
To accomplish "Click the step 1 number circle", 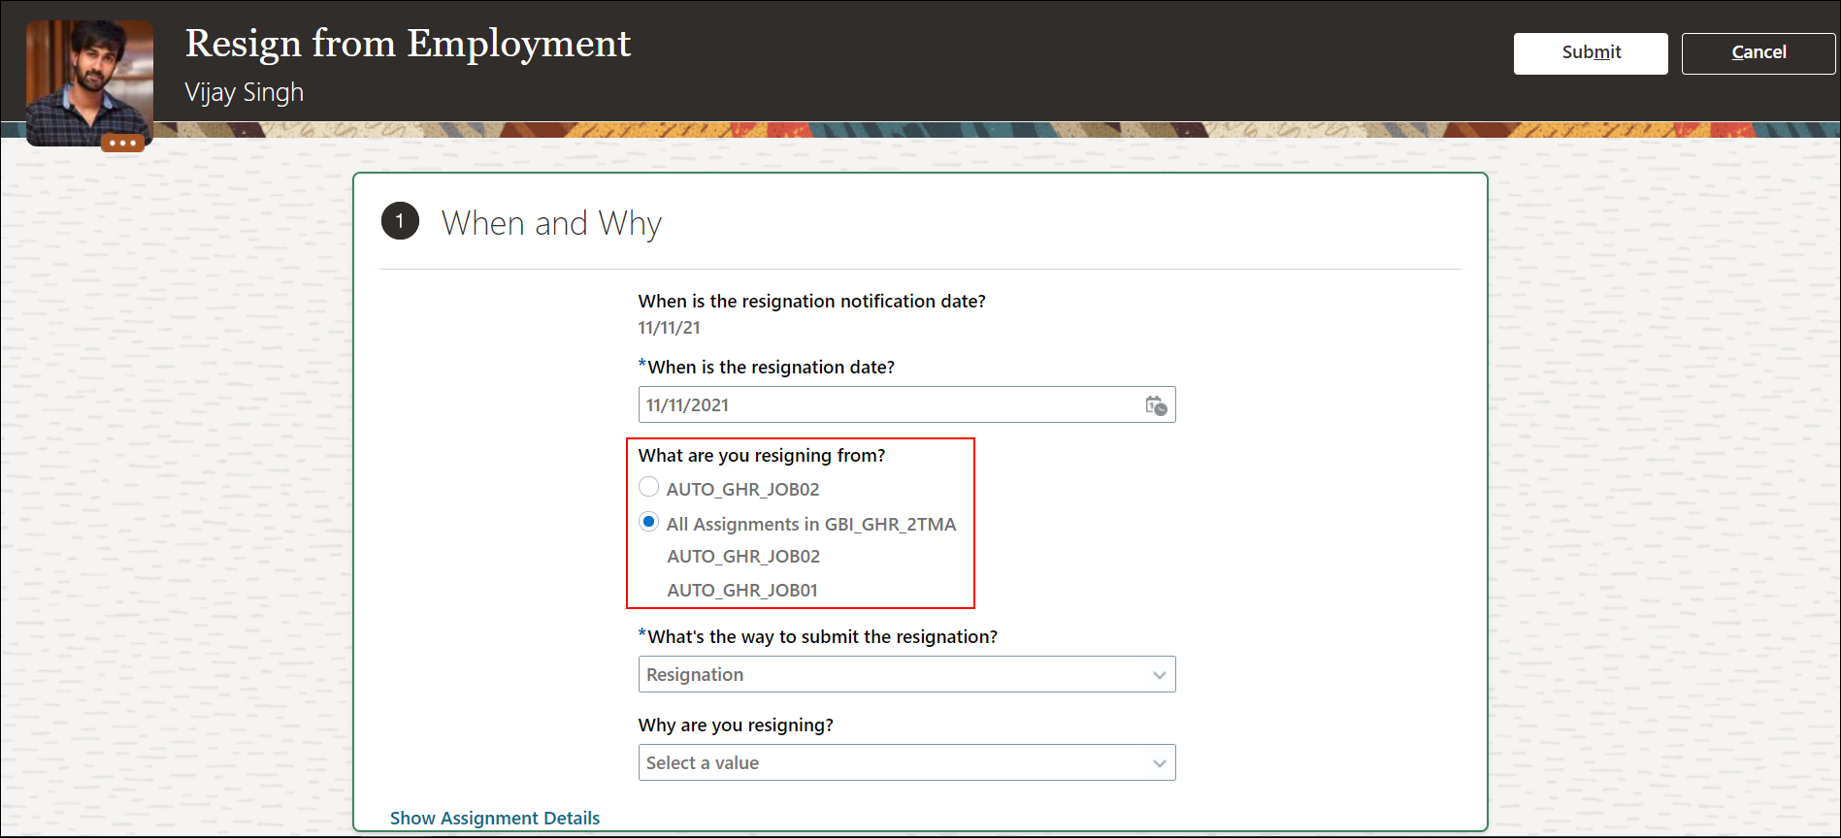I will (x=400, y=221).
